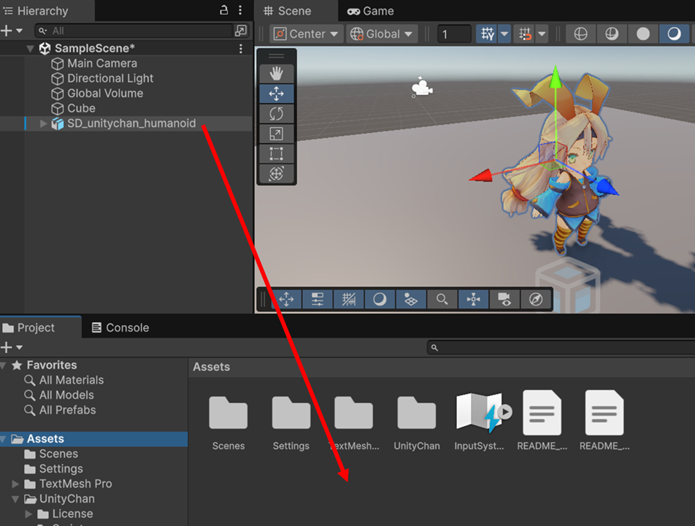This screenshot has width=695, height=526.
Task: Open the Global handle rotation dropdown
Action: point(382,34)
